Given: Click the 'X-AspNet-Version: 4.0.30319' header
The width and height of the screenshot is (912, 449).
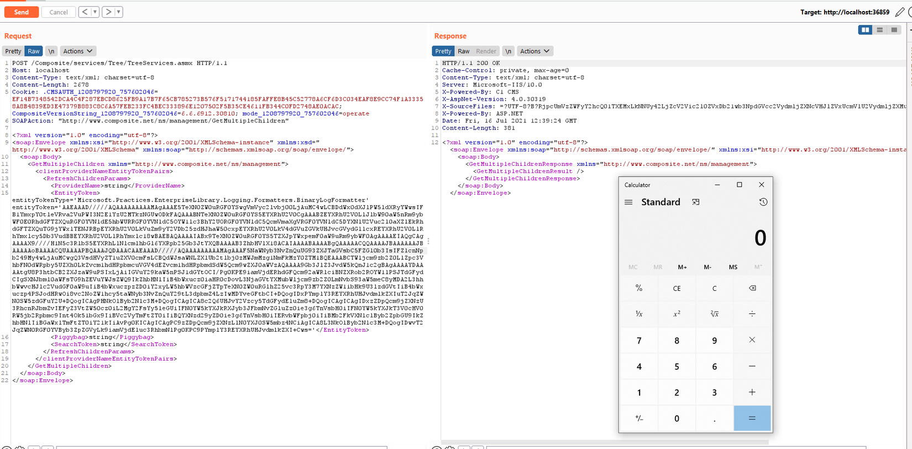Looking at the screenshot, I should [494, 99].
